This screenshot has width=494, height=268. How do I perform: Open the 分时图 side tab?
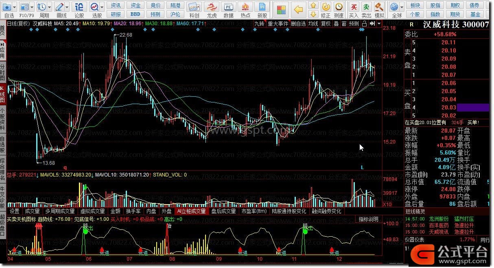click(3, 71)
